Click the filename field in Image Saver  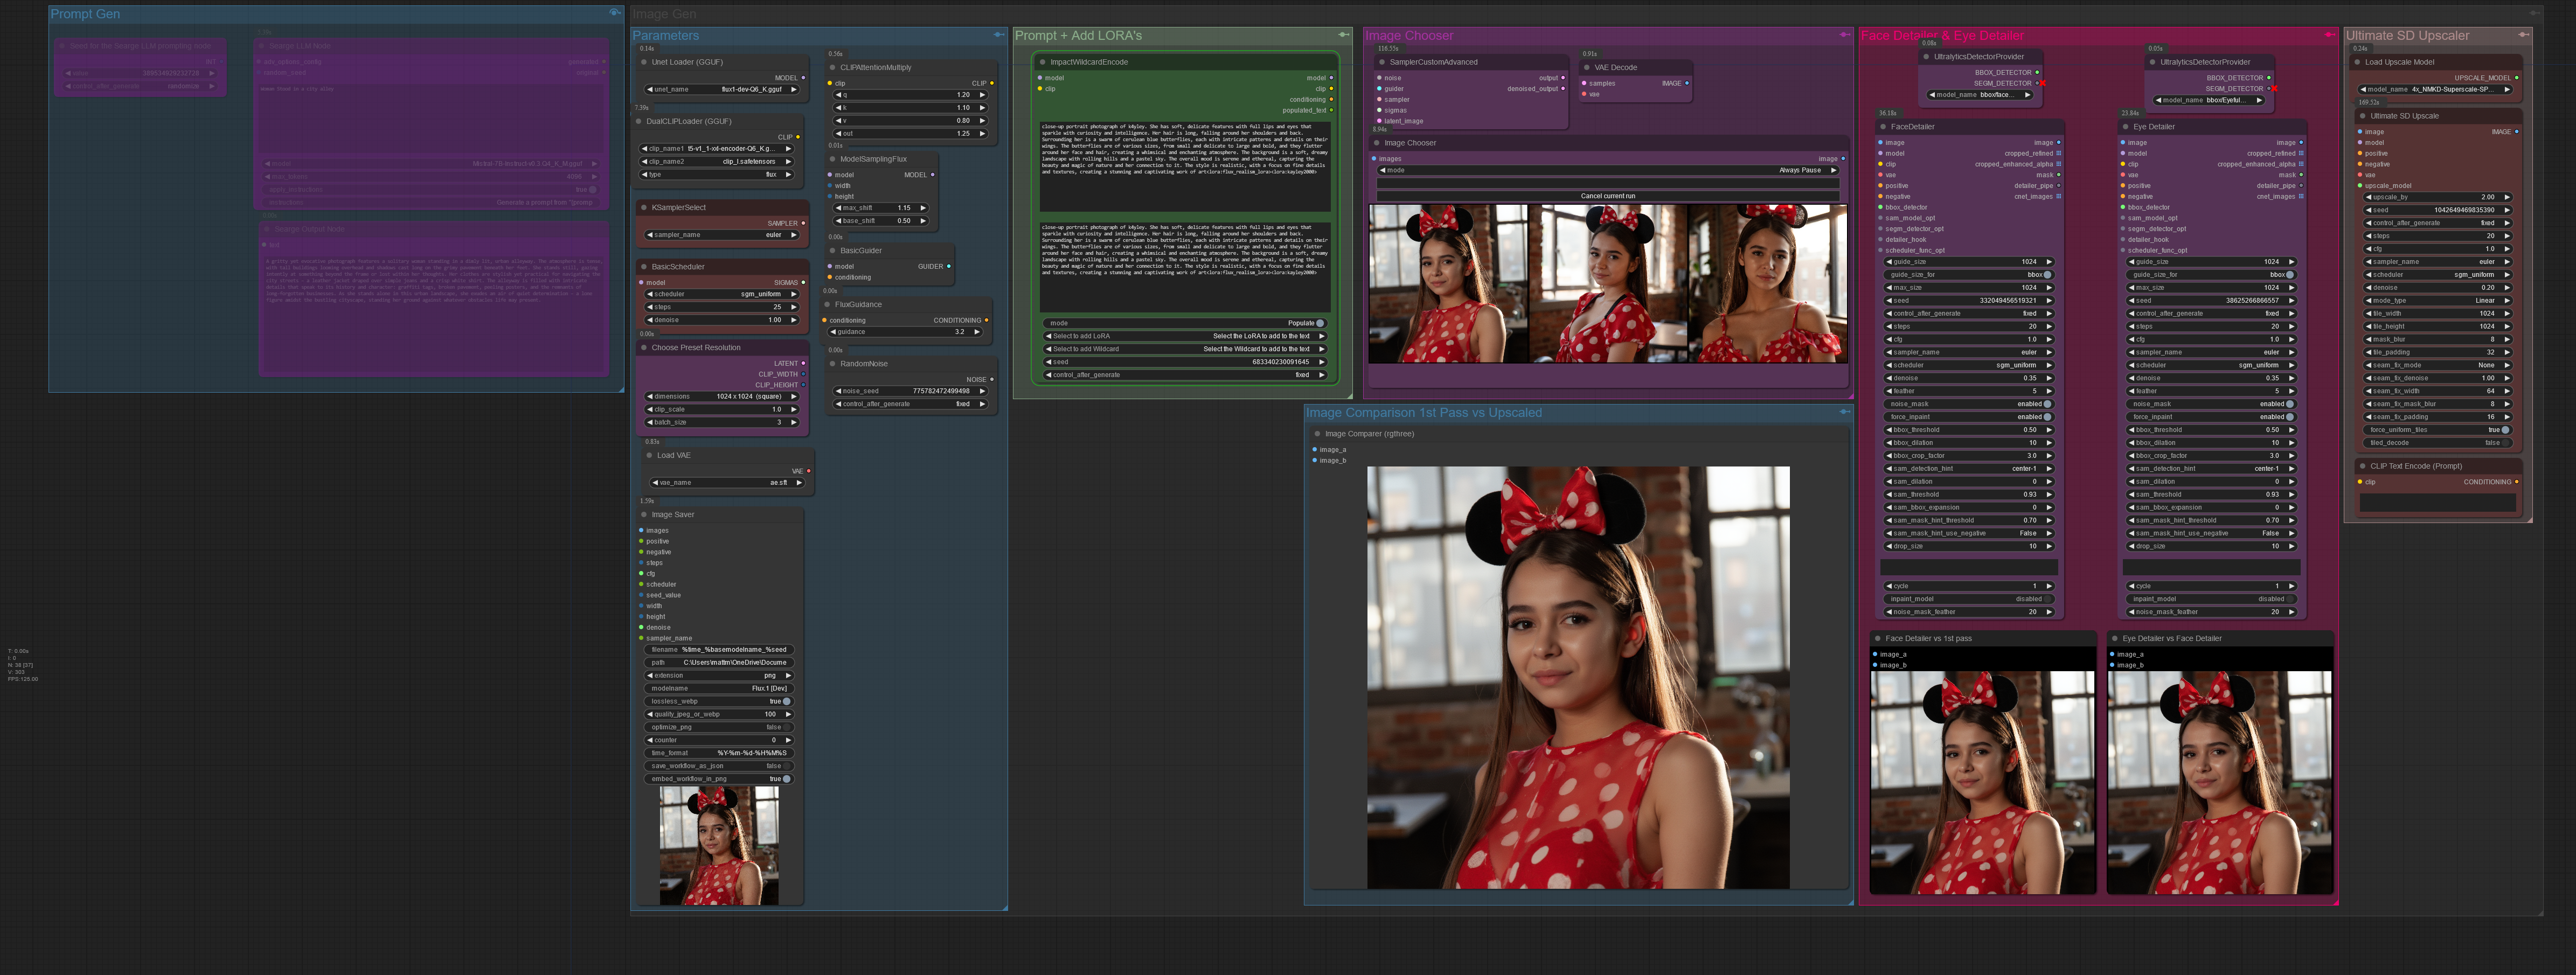click(720, 650)
